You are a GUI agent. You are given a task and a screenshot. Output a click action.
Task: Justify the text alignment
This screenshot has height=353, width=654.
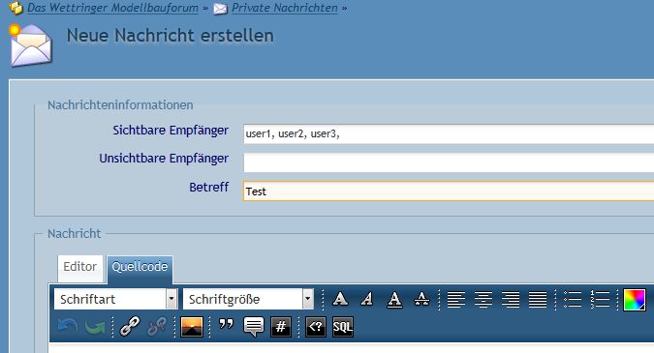point(538,299)
